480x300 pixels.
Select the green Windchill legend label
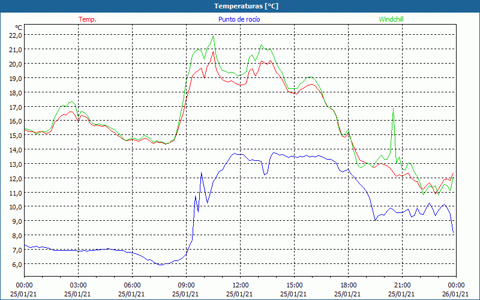(x=391, y=19)
